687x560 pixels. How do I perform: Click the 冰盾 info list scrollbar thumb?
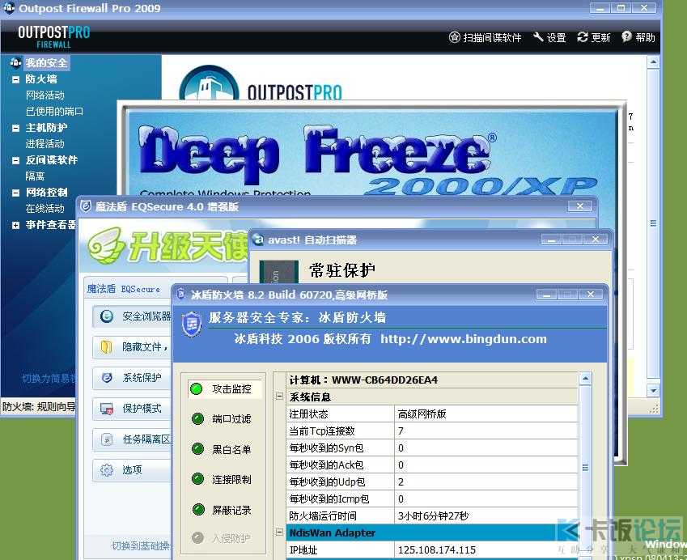coord(585,468)
